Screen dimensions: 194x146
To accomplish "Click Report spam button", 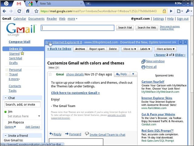I will pyautogui.click(x=97, y=49).
